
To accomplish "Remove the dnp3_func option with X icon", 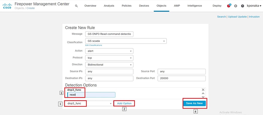I will tap(203, 90).
